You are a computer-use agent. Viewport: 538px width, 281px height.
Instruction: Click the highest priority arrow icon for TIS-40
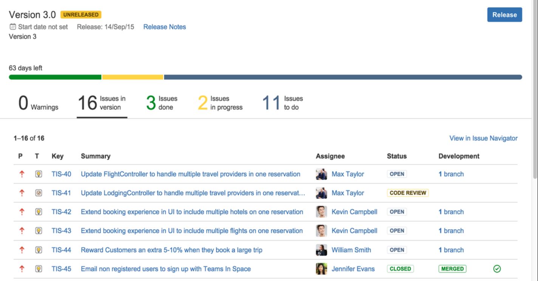click(21, 174)
